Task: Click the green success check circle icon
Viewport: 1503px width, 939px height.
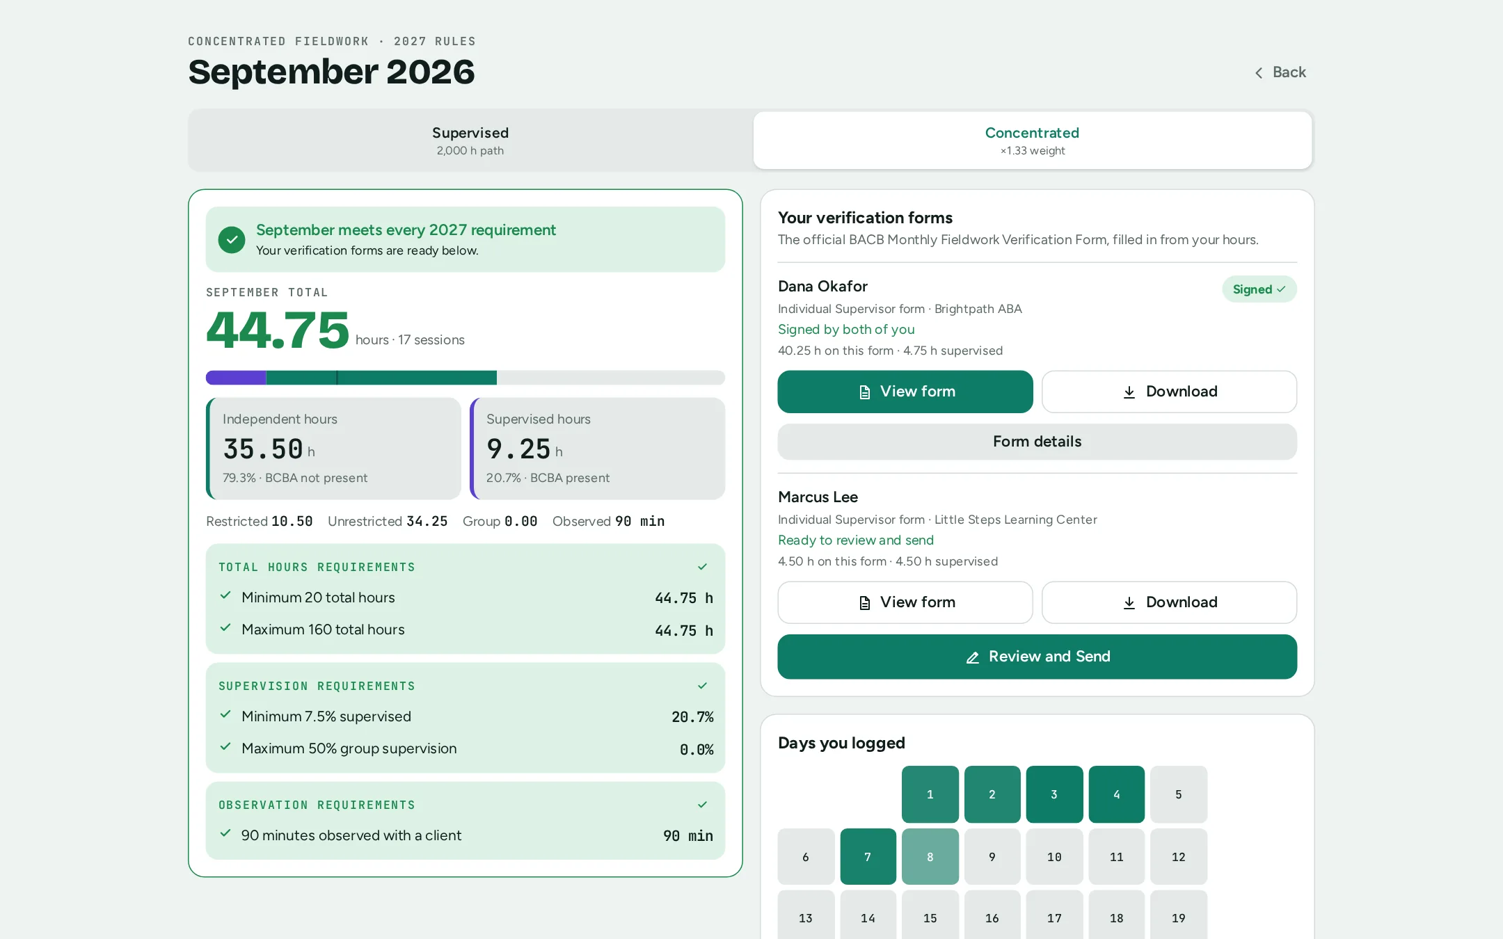Action: pos(232,239)
